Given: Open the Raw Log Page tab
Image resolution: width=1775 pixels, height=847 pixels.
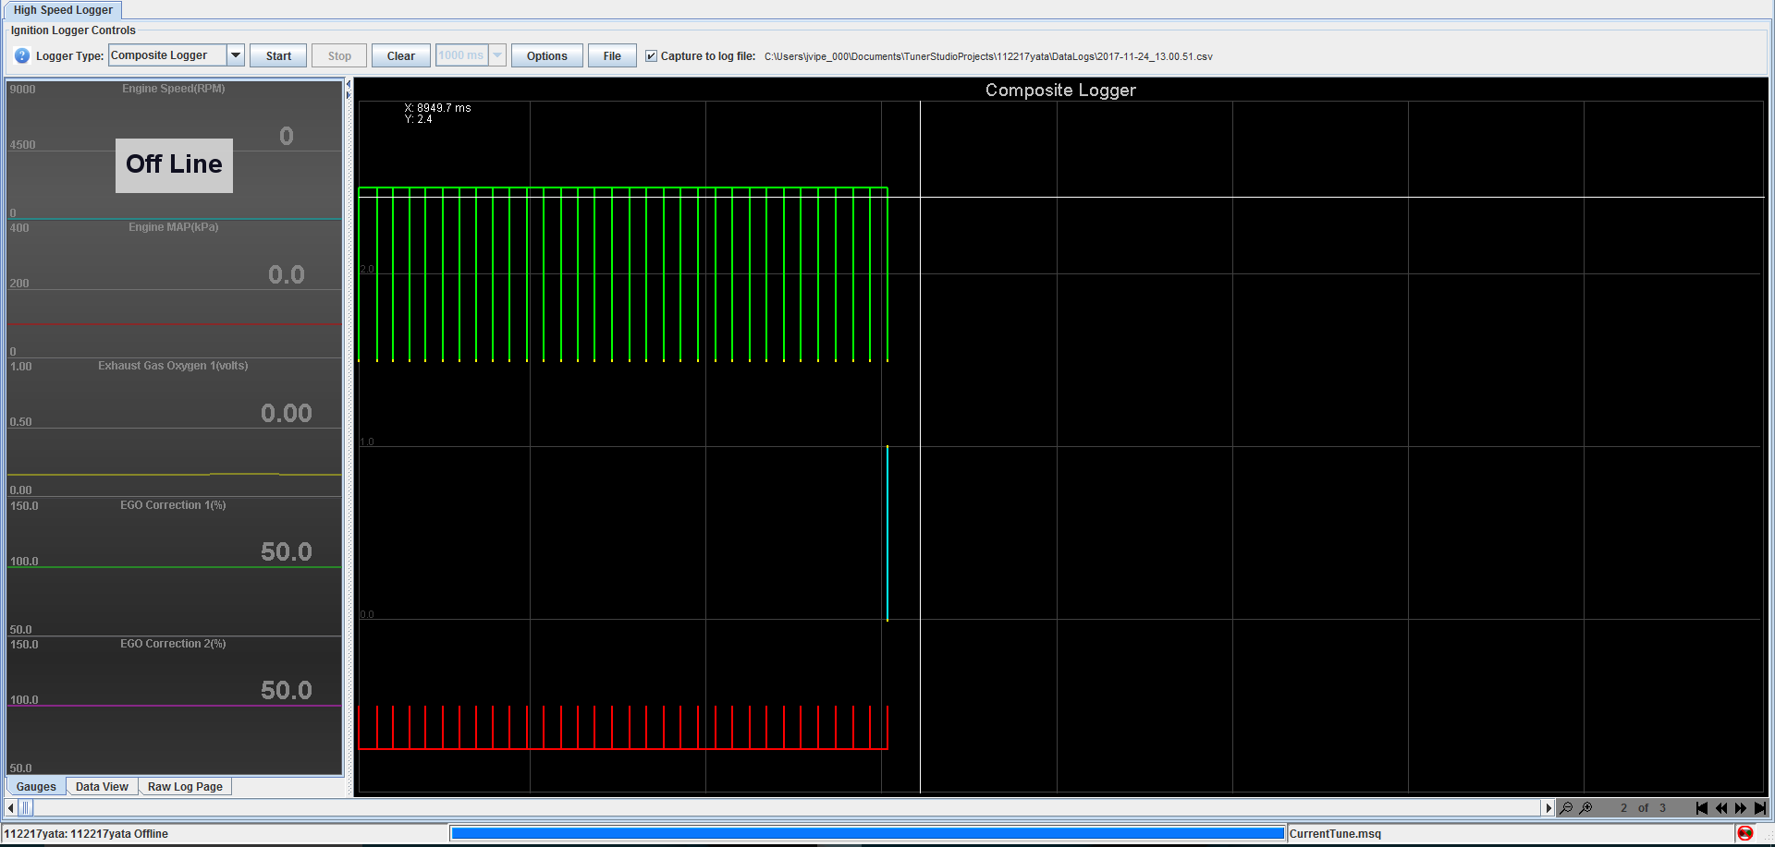Looking at the screenshot, I should tap(185, 787).
